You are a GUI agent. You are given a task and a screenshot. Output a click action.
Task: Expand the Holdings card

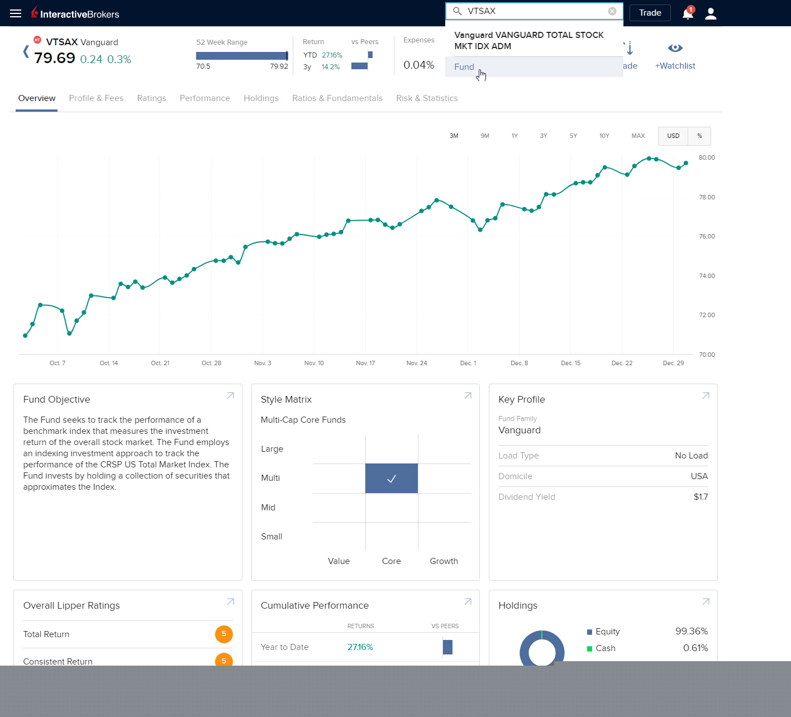click(706, 601)
